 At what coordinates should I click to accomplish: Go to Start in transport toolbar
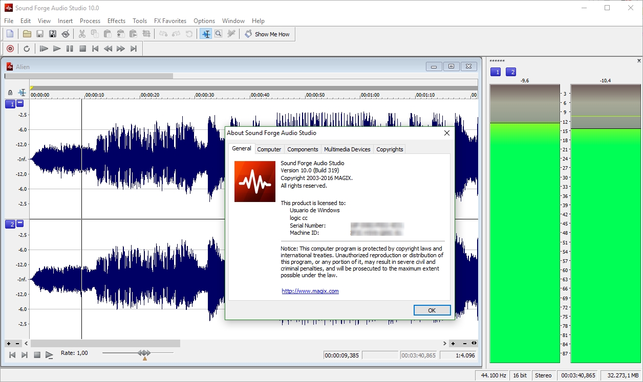[x=95, y=49]
